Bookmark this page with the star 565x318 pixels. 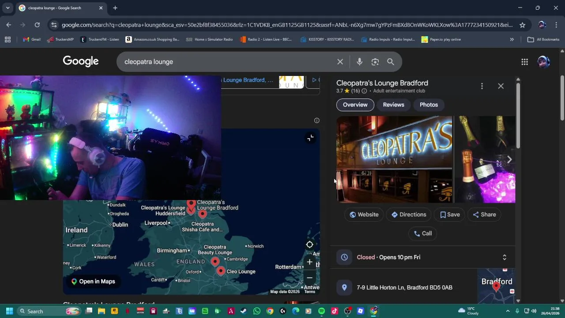click(523, 25)
